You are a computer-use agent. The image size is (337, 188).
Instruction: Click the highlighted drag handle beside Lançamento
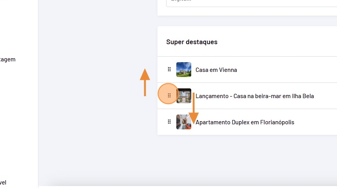coord(169,95)
